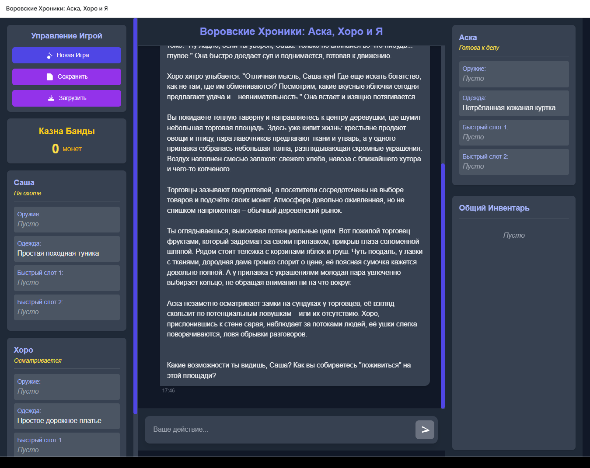Click the download icon on Загрузить
Viewport: 590px width, 468px height.
51,98
